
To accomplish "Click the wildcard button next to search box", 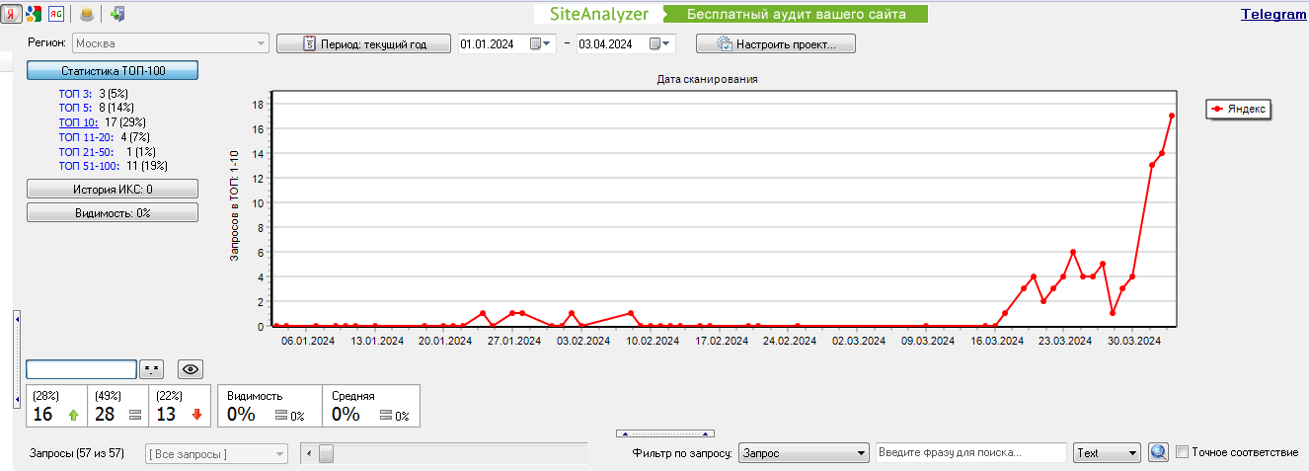I will [151, 369].
